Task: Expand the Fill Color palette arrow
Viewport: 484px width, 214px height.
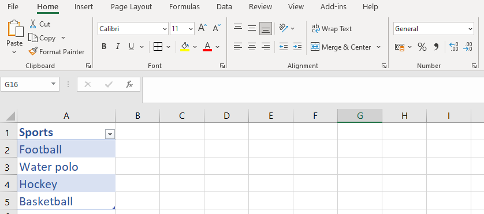Action: tap(195, 47)
